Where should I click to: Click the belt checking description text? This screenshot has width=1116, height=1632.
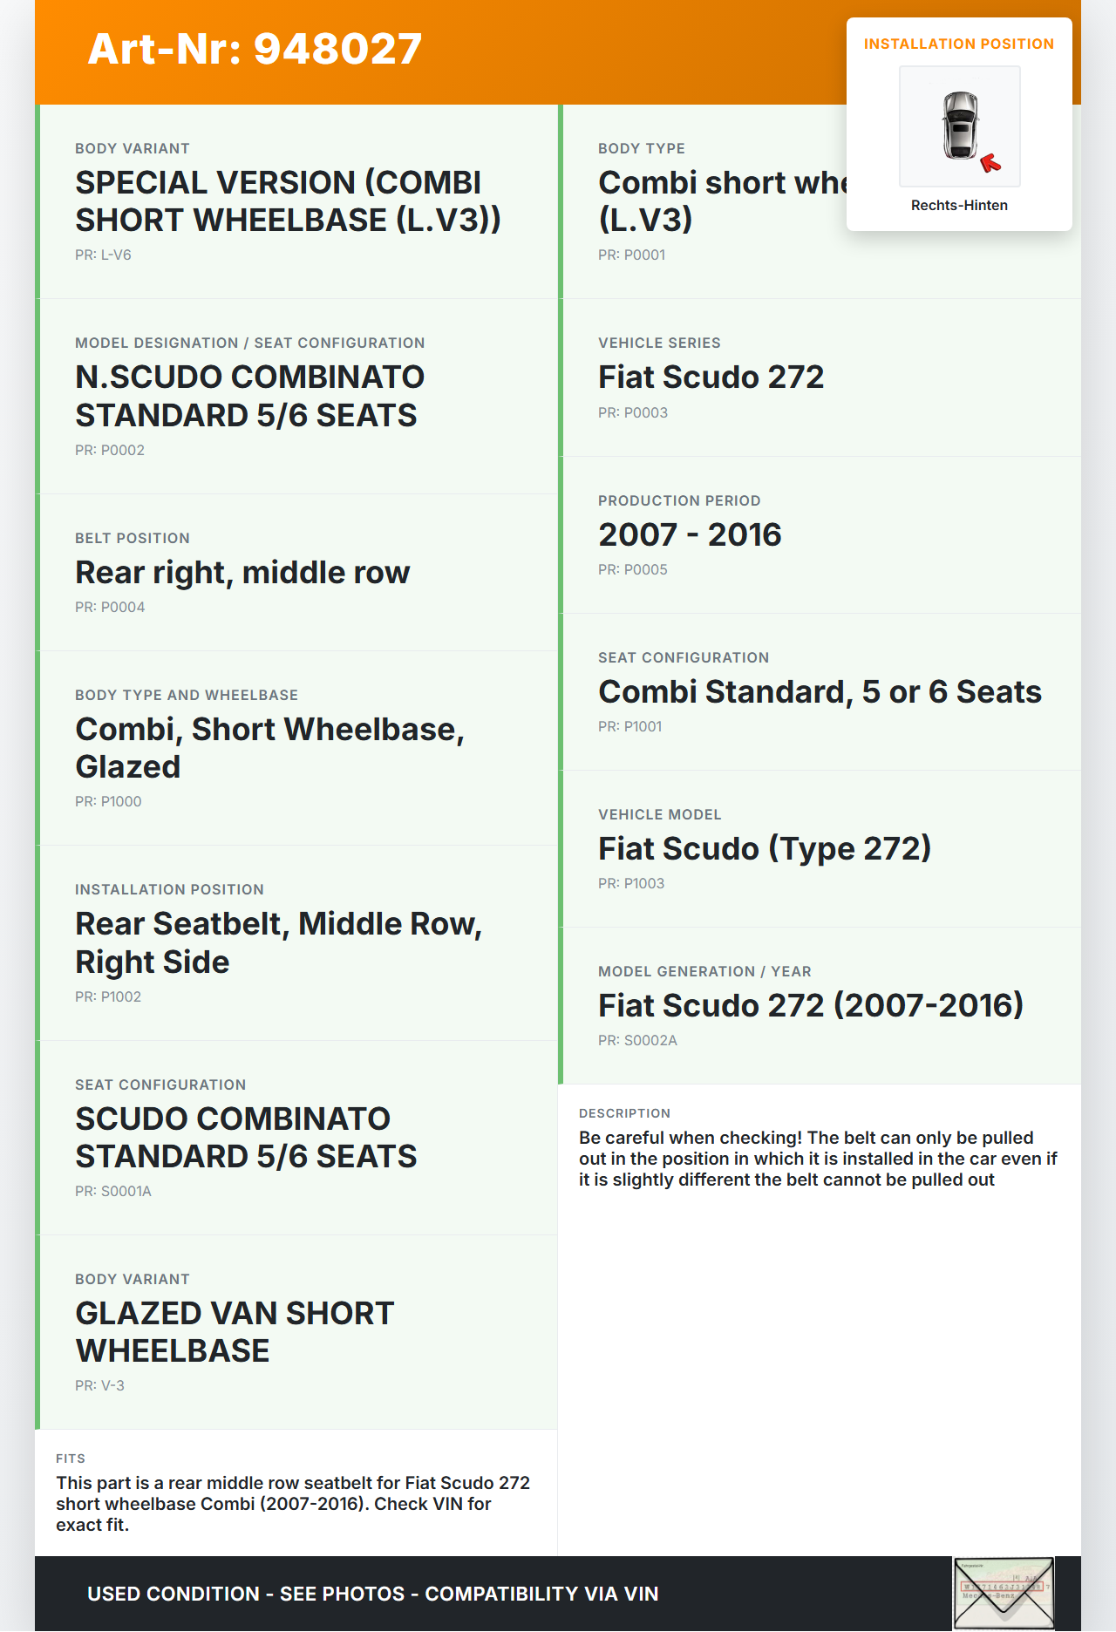(818, 1159)
